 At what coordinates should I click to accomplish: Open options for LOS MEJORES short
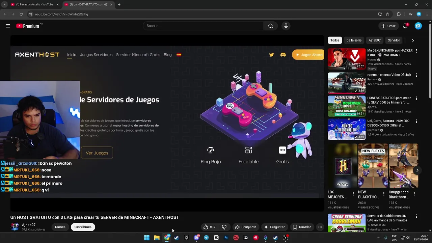click(x=353, y=194)
